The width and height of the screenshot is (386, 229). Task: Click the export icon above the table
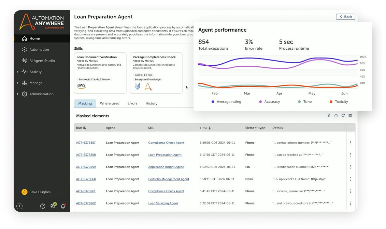click(x=336, y=116)
